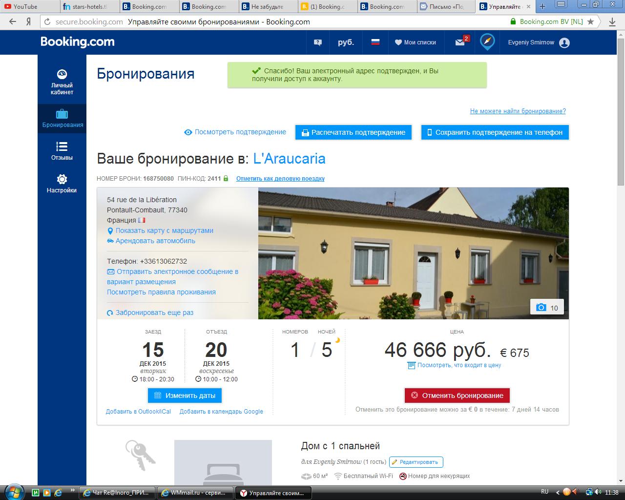Open Evgeniy Smirnow account menu
This screenshot has width=625, height=500.
[x=539, y=42]
